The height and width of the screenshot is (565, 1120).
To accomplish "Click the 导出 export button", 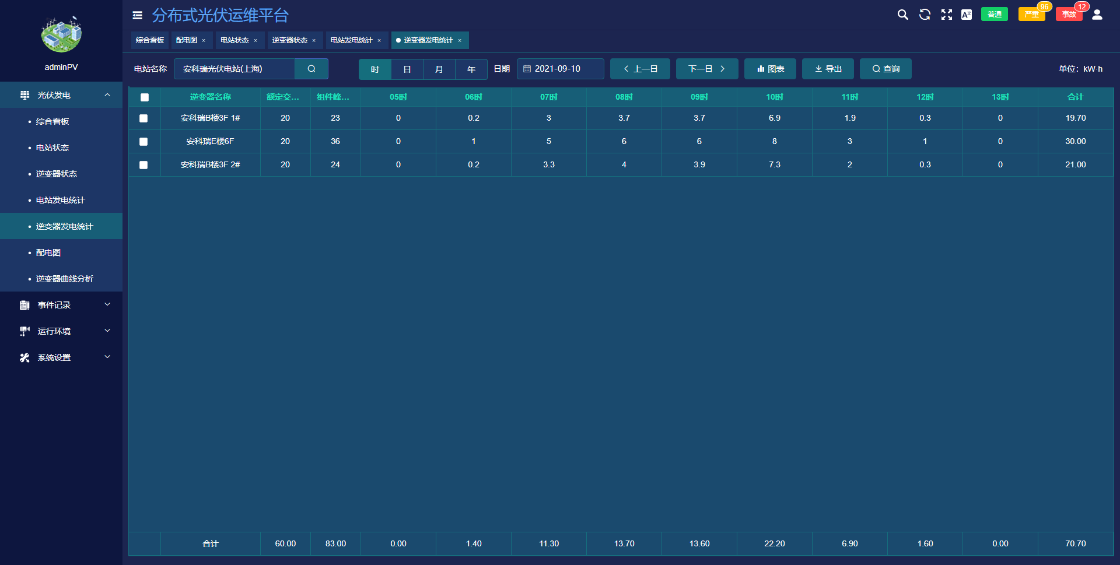I will pyautogui.click(x=828, y=69).
